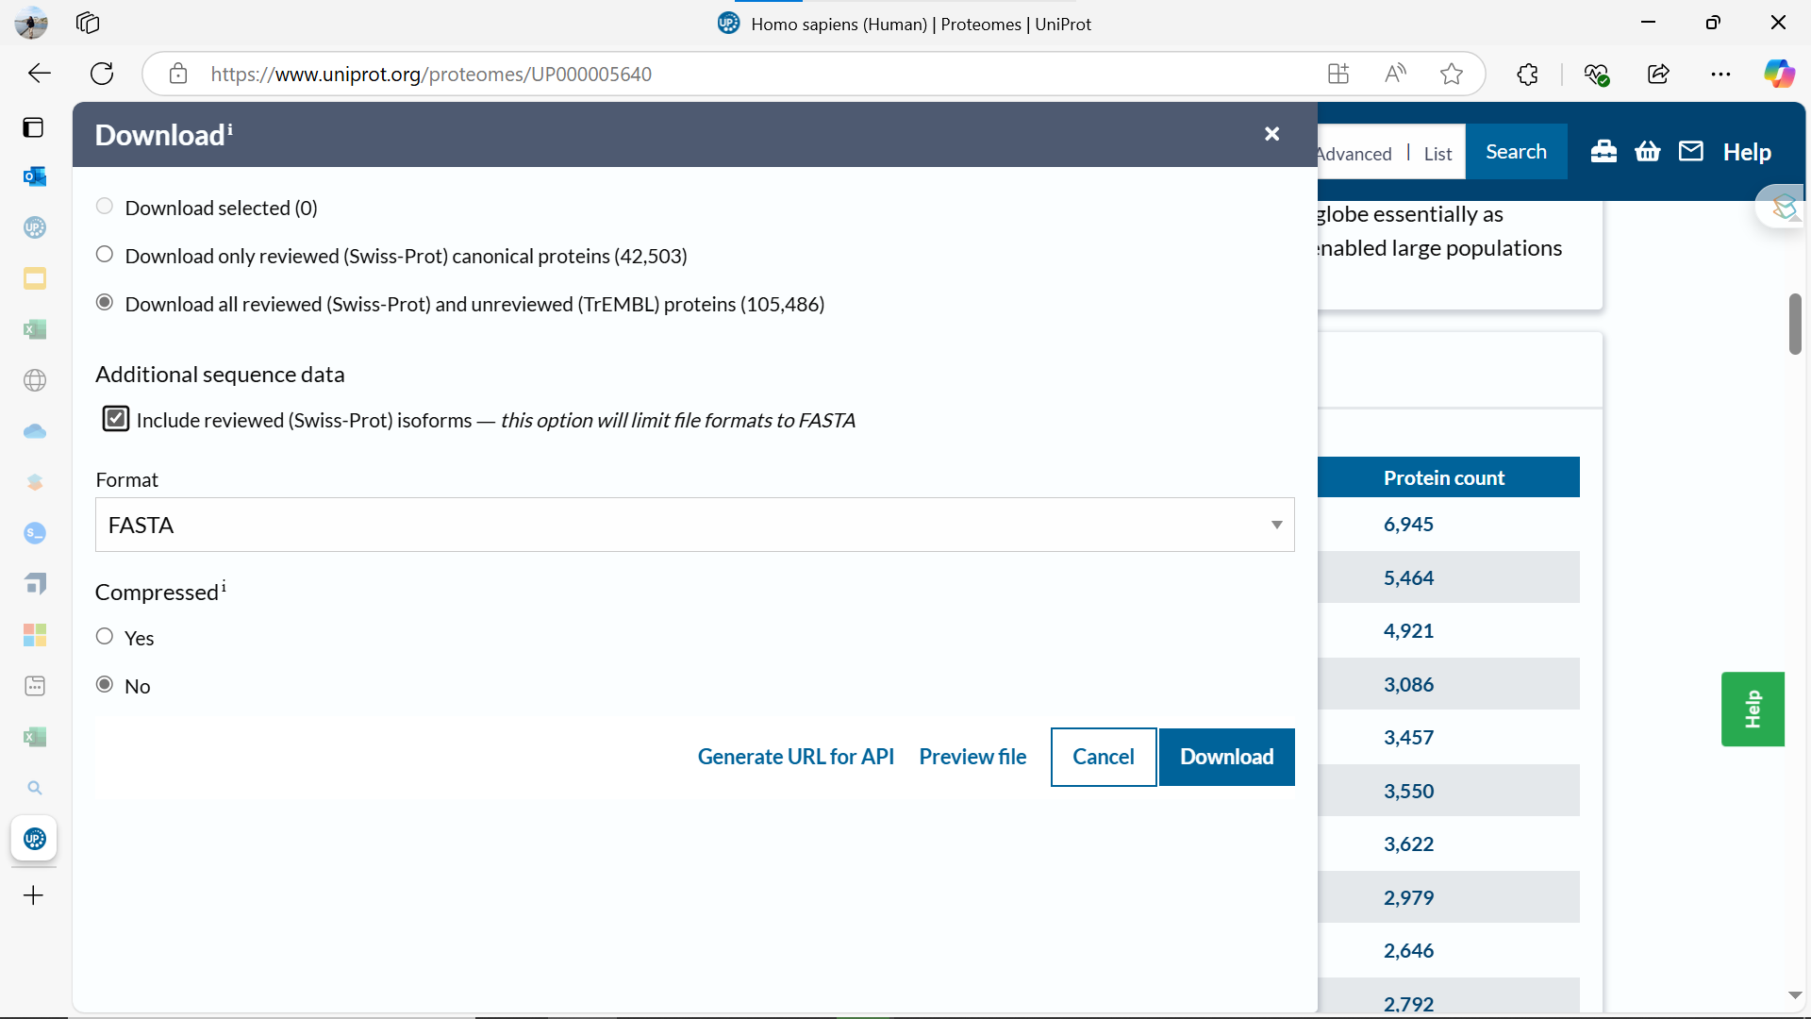Screen dimensions: 1811x1019
Task: Click the contact envelope icon
Action: coord(1691,151)
